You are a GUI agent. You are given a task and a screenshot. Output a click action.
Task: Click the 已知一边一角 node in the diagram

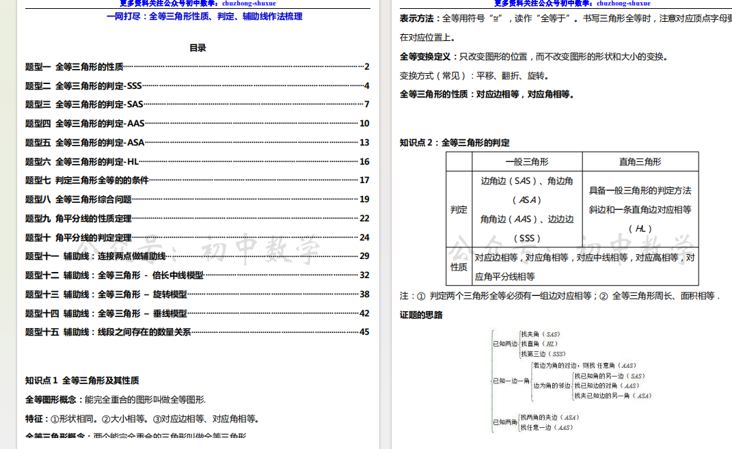click(x=511, y=381)
